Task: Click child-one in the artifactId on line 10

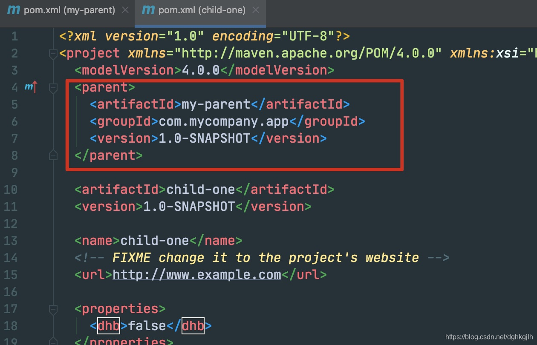Action: point(201,190)
